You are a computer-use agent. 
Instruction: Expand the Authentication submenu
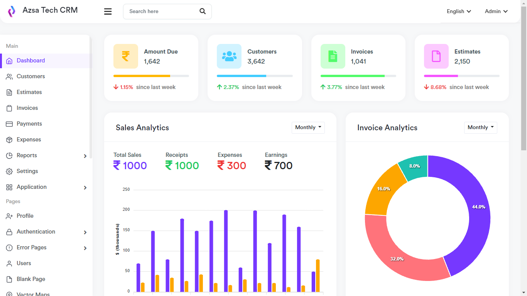(85, 232)
